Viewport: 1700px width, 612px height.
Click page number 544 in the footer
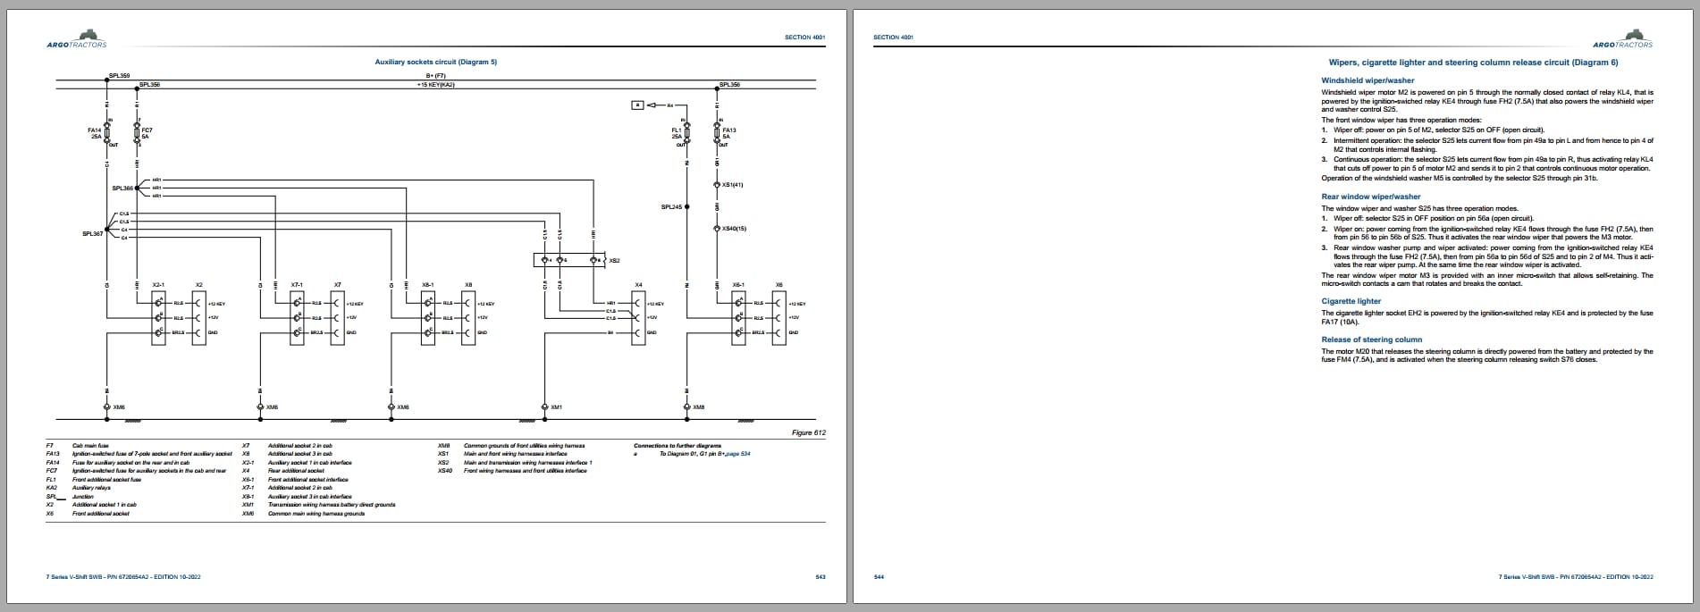(879, 577)
